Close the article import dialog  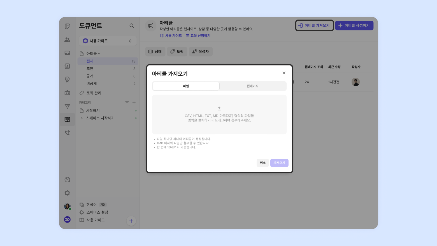pyautogui.click(x=284, y=73)
